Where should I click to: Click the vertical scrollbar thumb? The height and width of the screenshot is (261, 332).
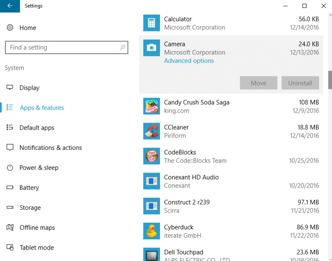[329, 79]
